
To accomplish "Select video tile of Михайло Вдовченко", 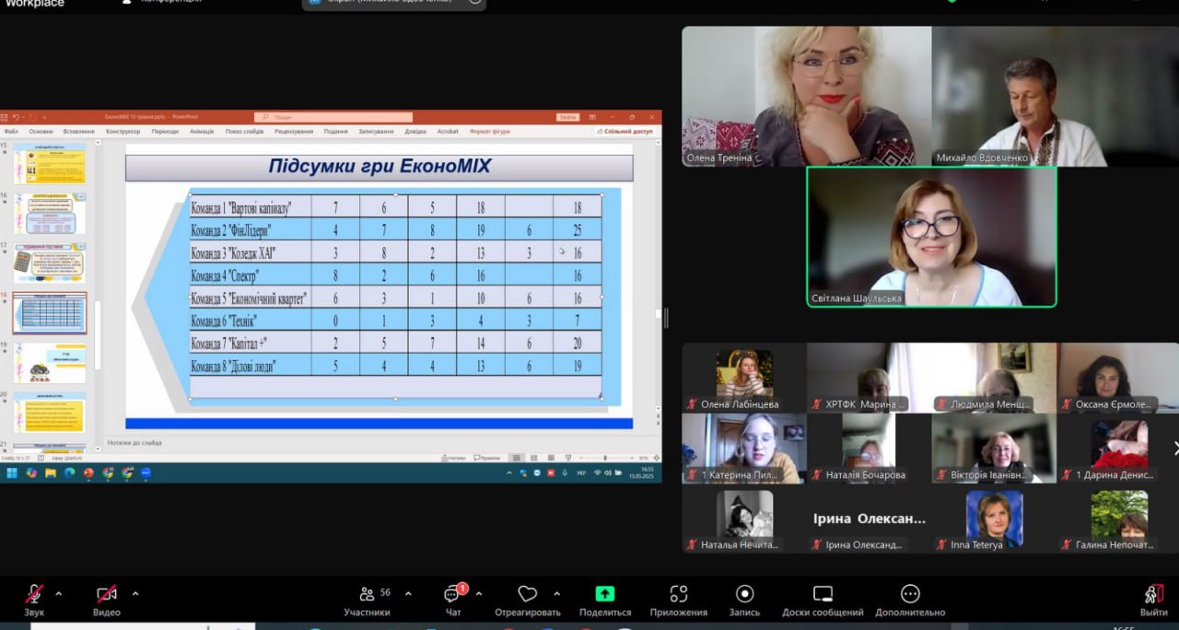I will point(1056,96).
